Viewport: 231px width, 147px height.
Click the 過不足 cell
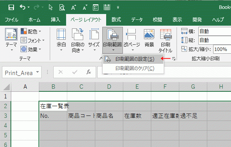tap(193, 116)
